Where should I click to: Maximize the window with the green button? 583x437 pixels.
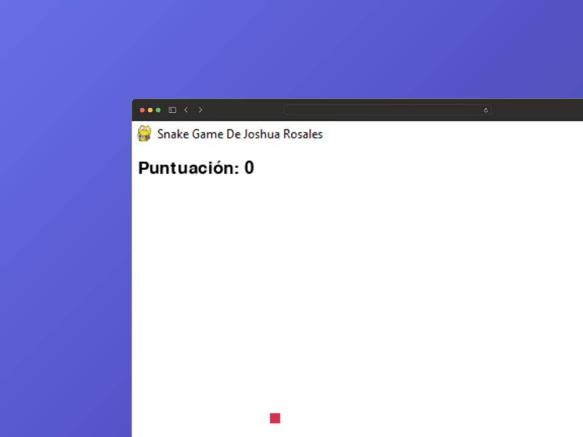158,110
